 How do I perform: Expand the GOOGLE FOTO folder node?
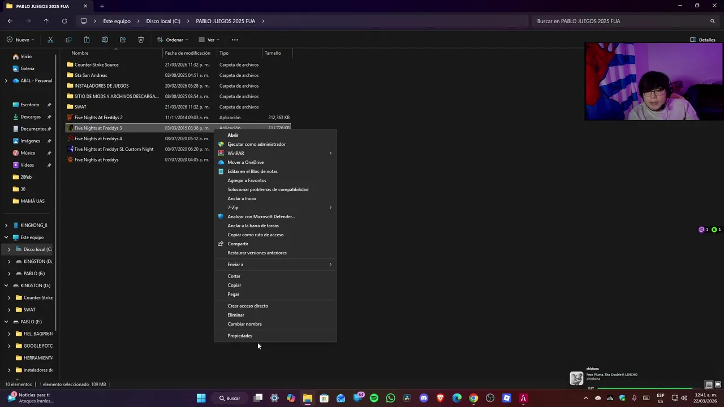9,345
